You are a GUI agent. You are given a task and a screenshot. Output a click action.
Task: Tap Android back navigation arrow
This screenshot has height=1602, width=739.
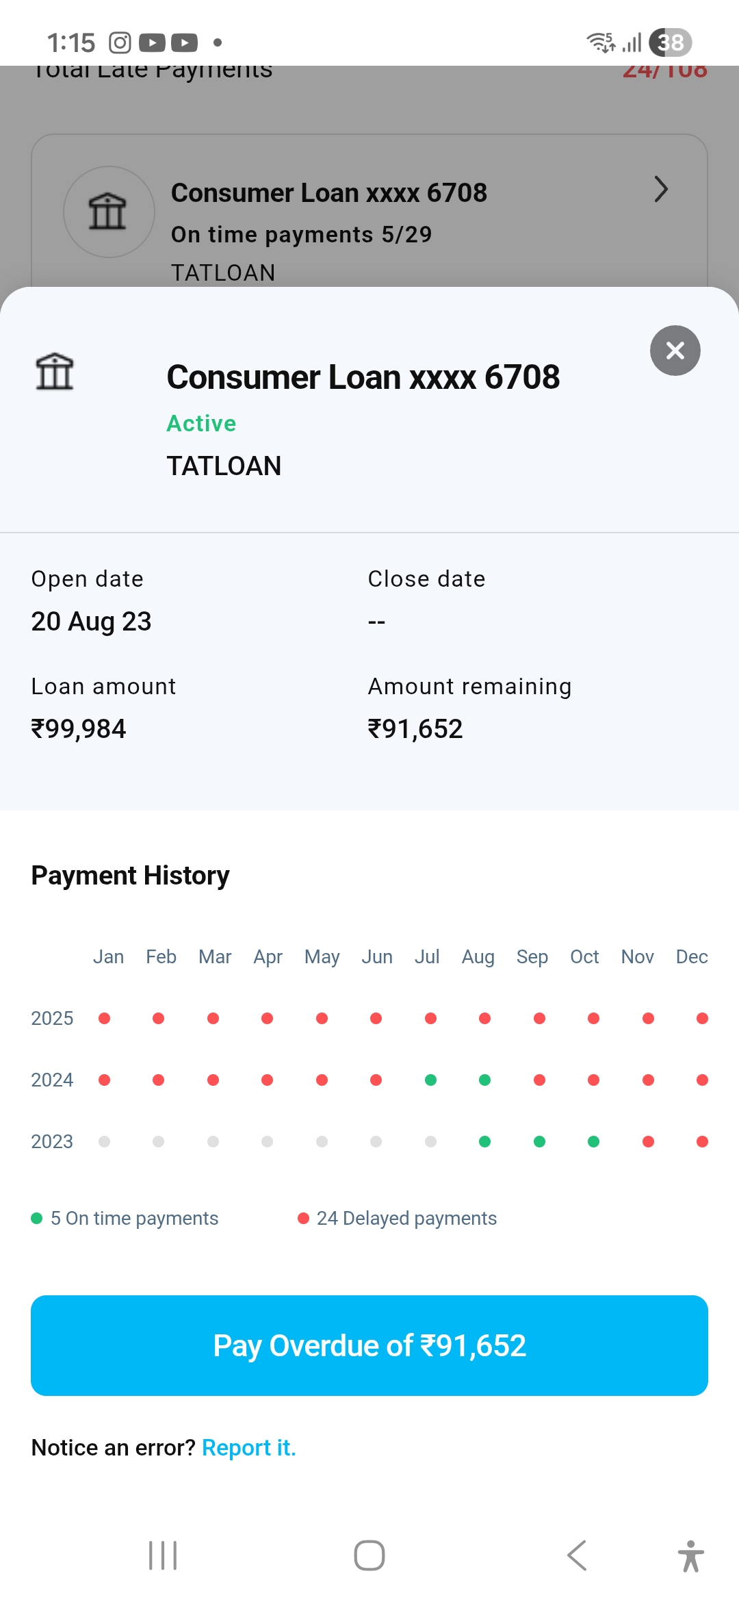coord(577,1555)
